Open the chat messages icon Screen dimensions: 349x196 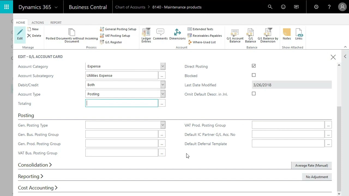click(x=296, y=7)
